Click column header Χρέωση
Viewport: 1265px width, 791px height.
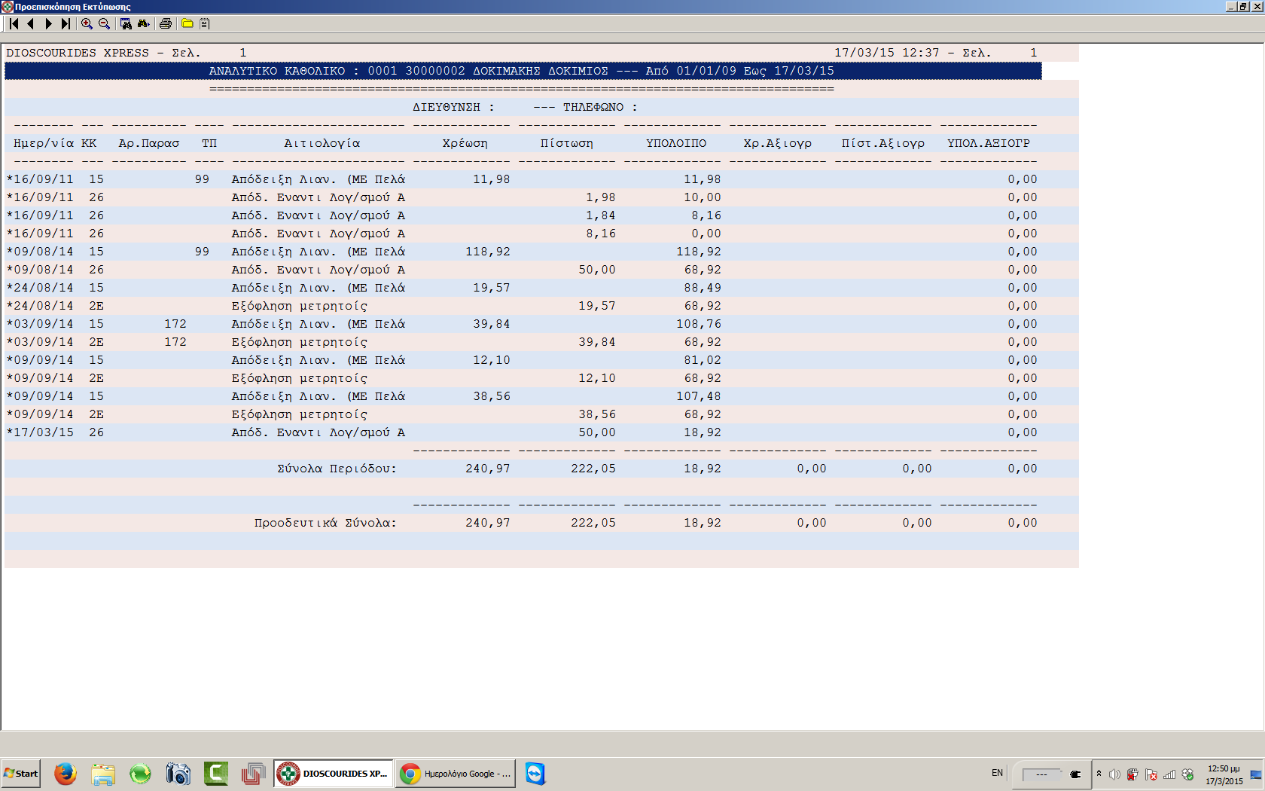click(x=465, y=143)
